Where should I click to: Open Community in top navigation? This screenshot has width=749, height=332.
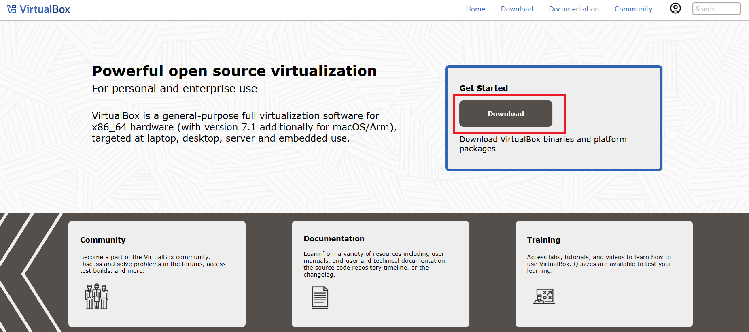coord(633,9)
